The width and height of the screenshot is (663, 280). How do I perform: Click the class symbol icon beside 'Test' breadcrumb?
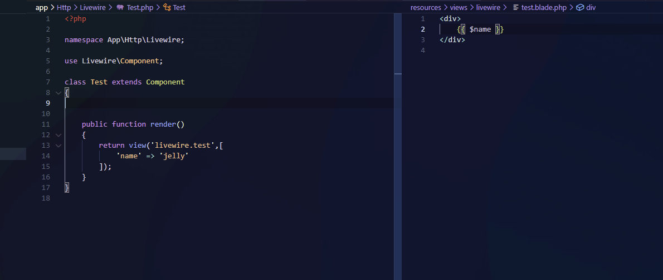167,8
